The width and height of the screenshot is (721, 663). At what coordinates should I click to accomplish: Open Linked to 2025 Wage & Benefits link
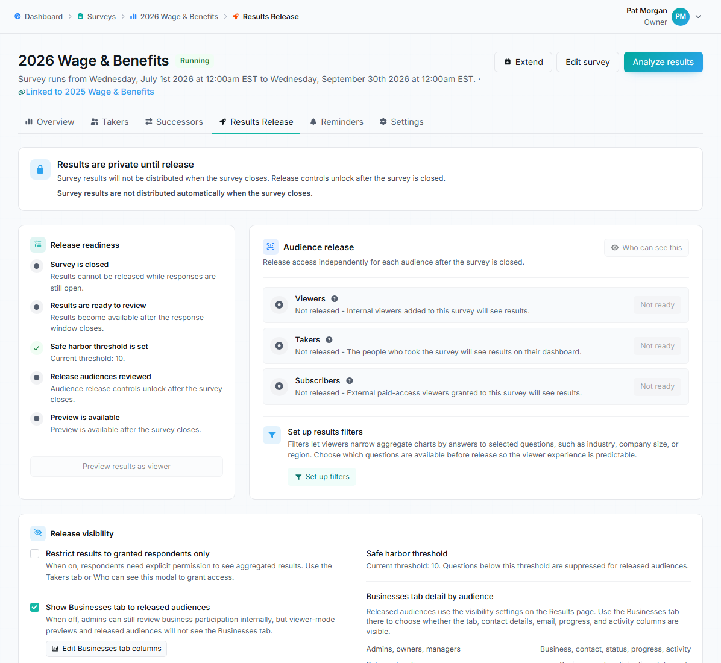coord(90,92)
